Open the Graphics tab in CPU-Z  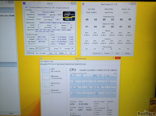60,8
